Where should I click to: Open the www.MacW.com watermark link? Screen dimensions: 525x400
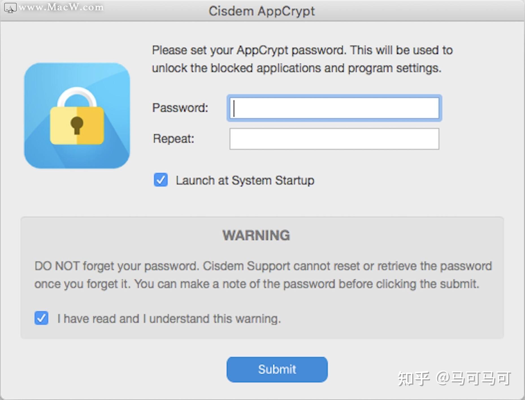point(61,7)
